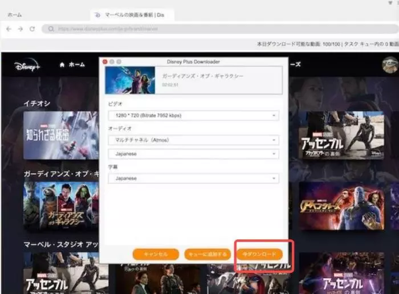Click the マーベル・スタジオ section heading
The height and width of the screenshot is (294, 399).
click(x=61, y=244)
